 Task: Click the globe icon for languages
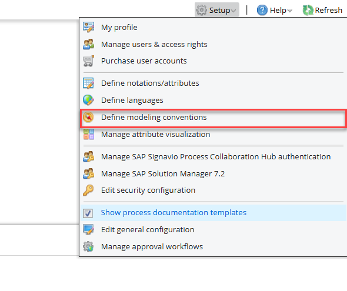(x=89, y=100)
